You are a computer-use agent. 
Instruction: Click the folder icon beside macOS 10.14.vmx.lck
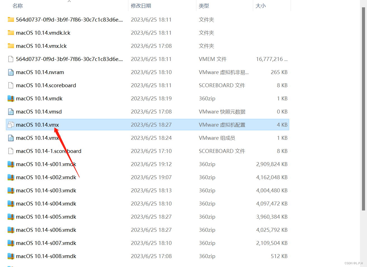point(11,46)
